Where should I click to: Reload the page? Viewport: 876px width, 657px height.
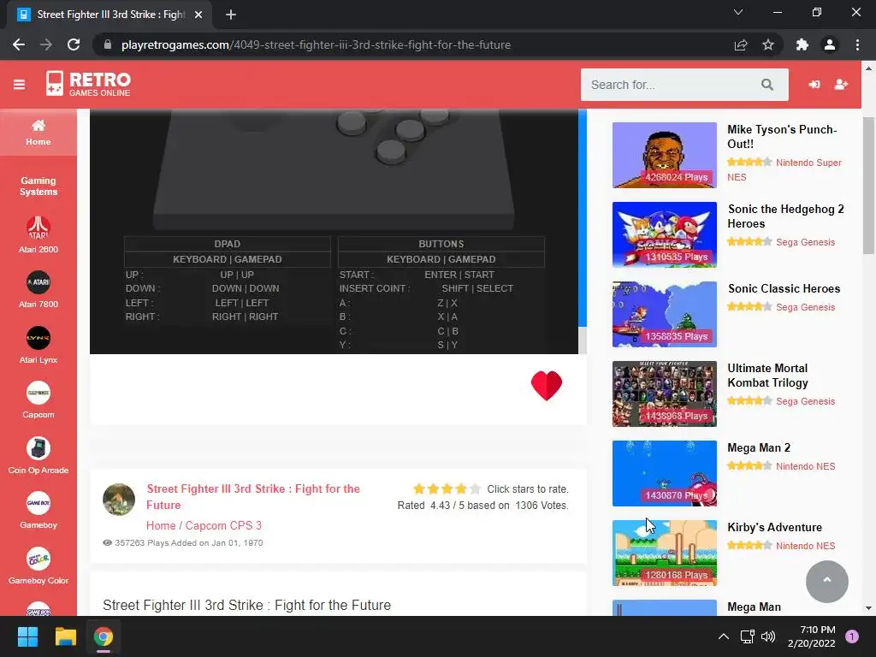74,44
